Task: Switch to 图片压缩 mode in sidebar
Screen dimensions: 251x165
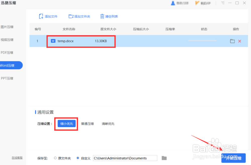Action: (7, 27)
